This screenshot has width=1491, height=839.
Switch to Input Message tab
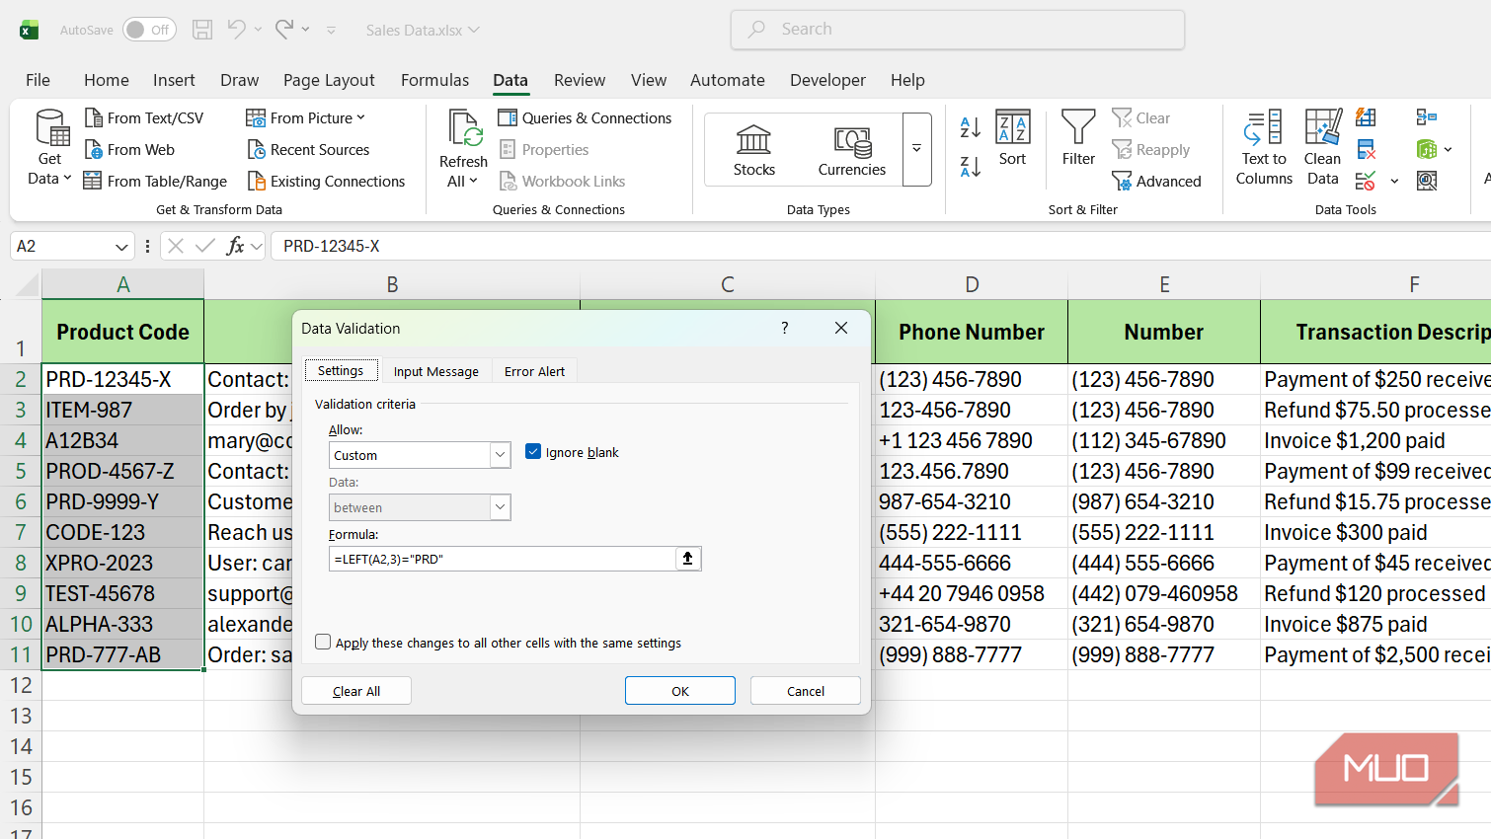coord(435,371)
